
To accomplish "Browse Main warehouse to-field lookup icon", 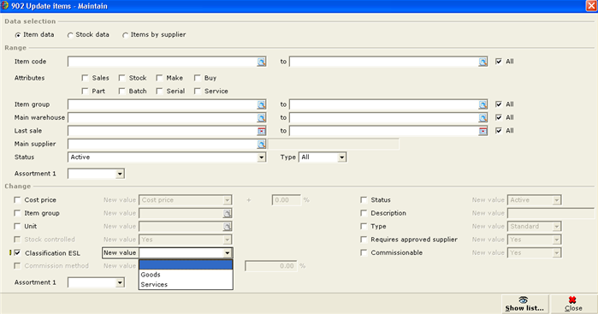I will click(x=483, y=118).
